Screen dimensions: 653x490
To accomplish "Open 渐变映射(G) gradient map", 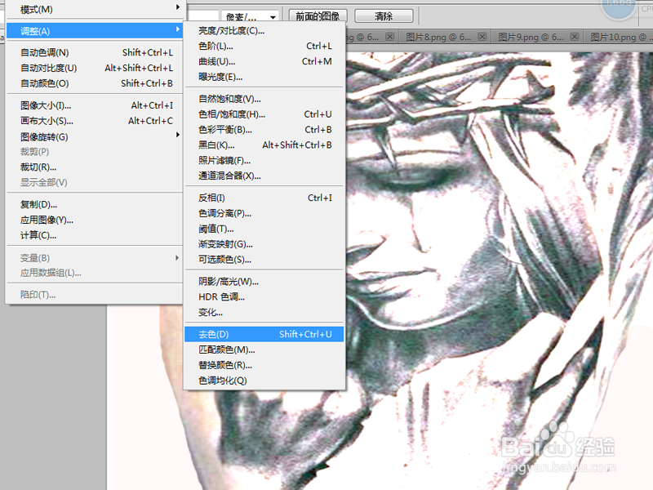I will (x=264, y=244).
